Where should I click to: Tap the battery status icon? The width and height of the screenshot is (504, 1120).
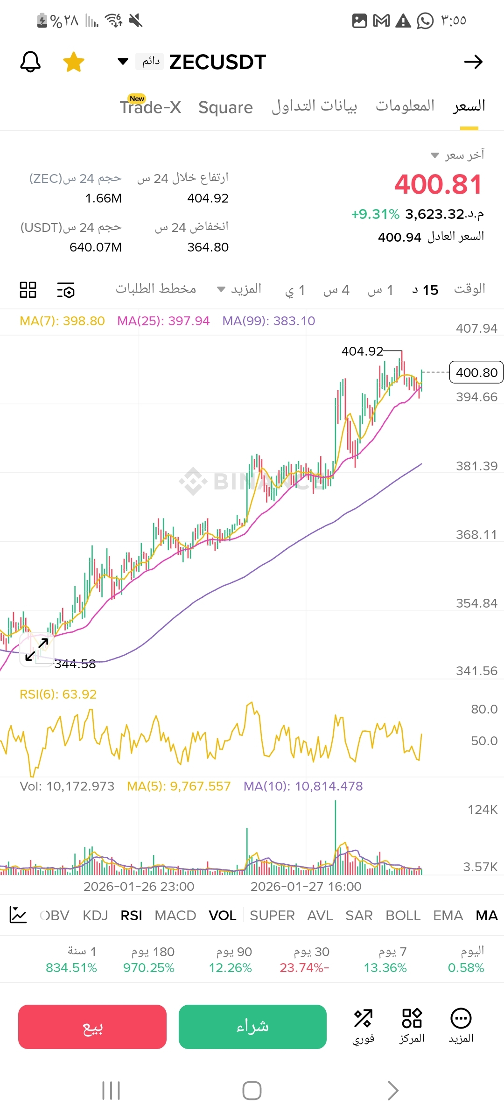42,21
